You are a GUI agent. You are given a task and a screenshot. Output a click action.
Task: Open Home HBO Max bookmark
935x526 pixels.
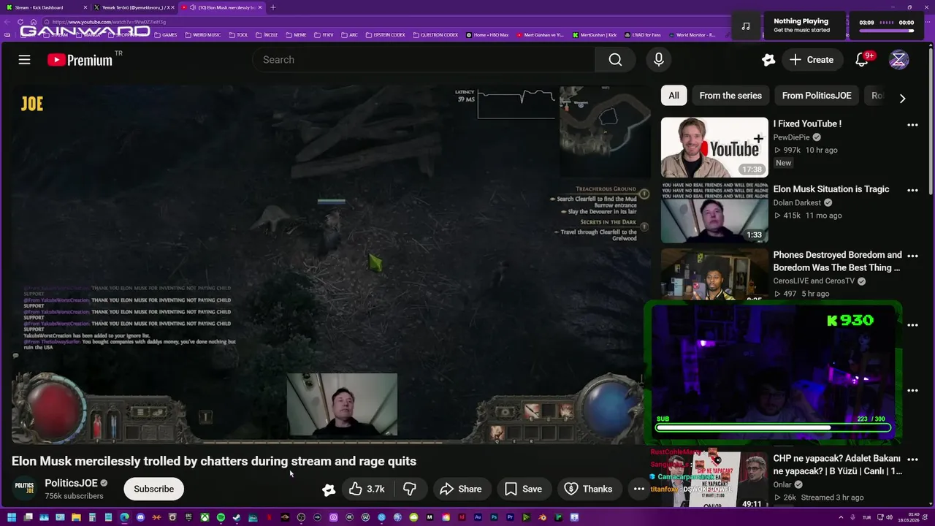pos(487,35)
